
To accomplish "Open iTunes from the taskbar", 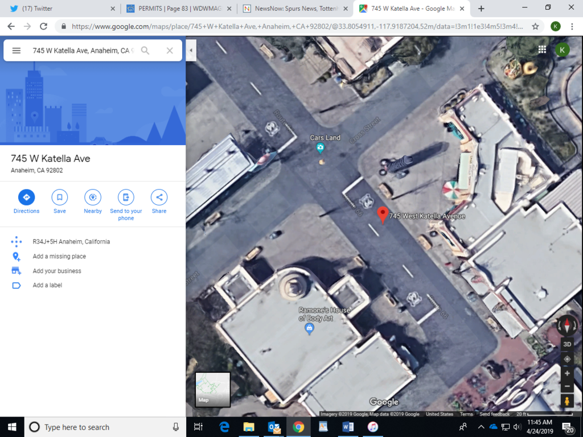I will (x=372, y=427).
